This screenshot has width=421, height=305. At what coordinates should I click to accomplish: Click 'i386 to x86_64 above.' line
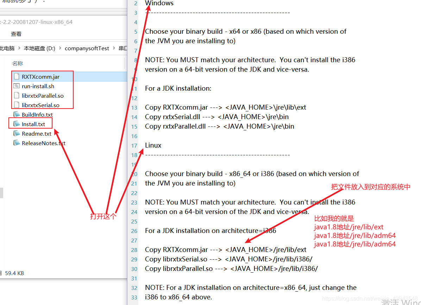pos(178,297)
